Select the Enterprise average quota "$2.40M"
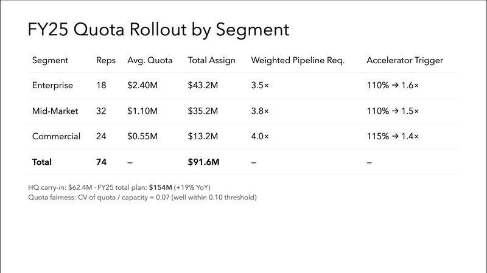Viewport: 487px width, 273px height. pos(142,86)
